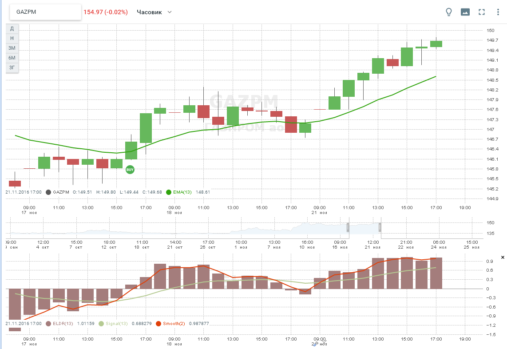Click the 24 ноя date in navigator
The height and width of the screenshot is (349, 507).
pos(439,247)
